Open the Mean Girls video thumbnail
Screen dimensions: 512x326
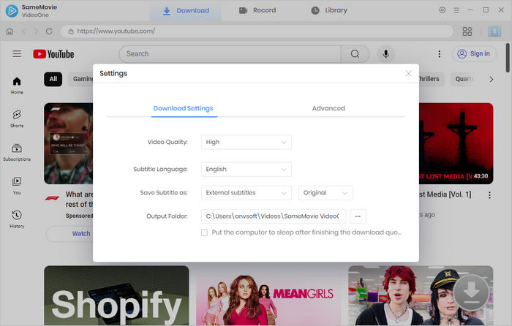pyautogui.click(x=268, y=297)
